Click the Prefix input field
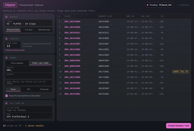Viewport: 194px width, 131px height. click(28, 69)
